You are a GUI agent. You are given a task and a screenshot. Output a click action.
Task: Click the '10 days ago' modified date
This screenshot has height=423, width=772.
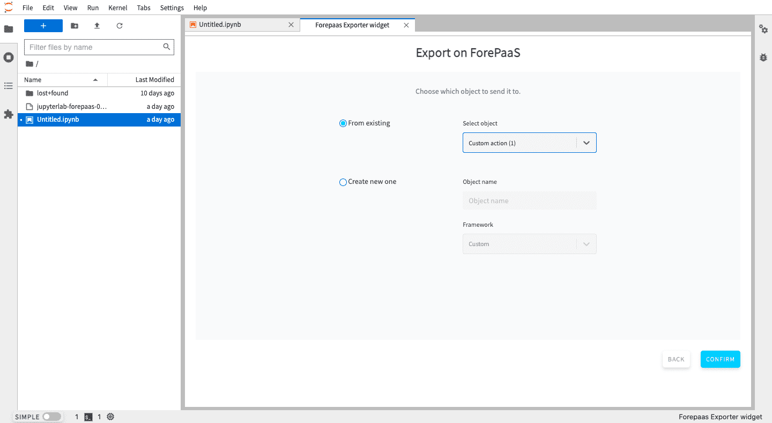[x=157, y=93]
